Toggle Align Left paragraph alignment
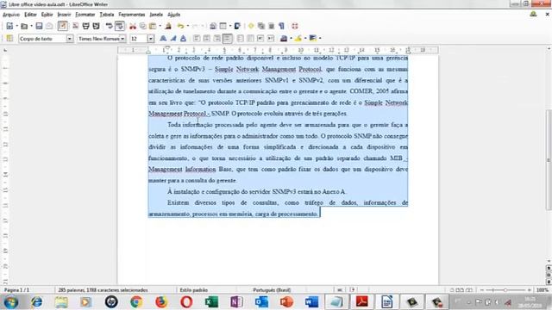 click(197, 38)
